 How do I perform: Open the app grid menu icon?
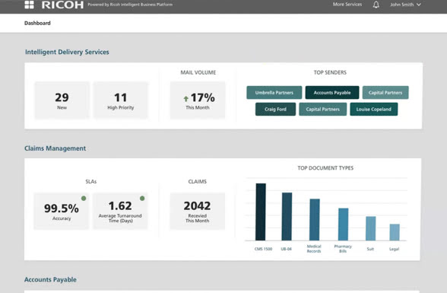pyautogui.click(x=29, y=5)
